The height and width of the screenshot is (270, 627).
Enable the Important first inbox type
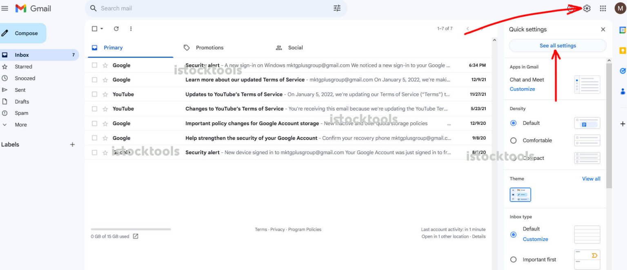click(x=513, y=259)
